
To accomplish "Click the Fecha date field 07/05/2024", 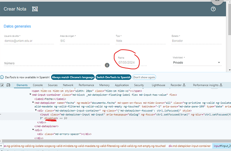I will coord(132,62).
